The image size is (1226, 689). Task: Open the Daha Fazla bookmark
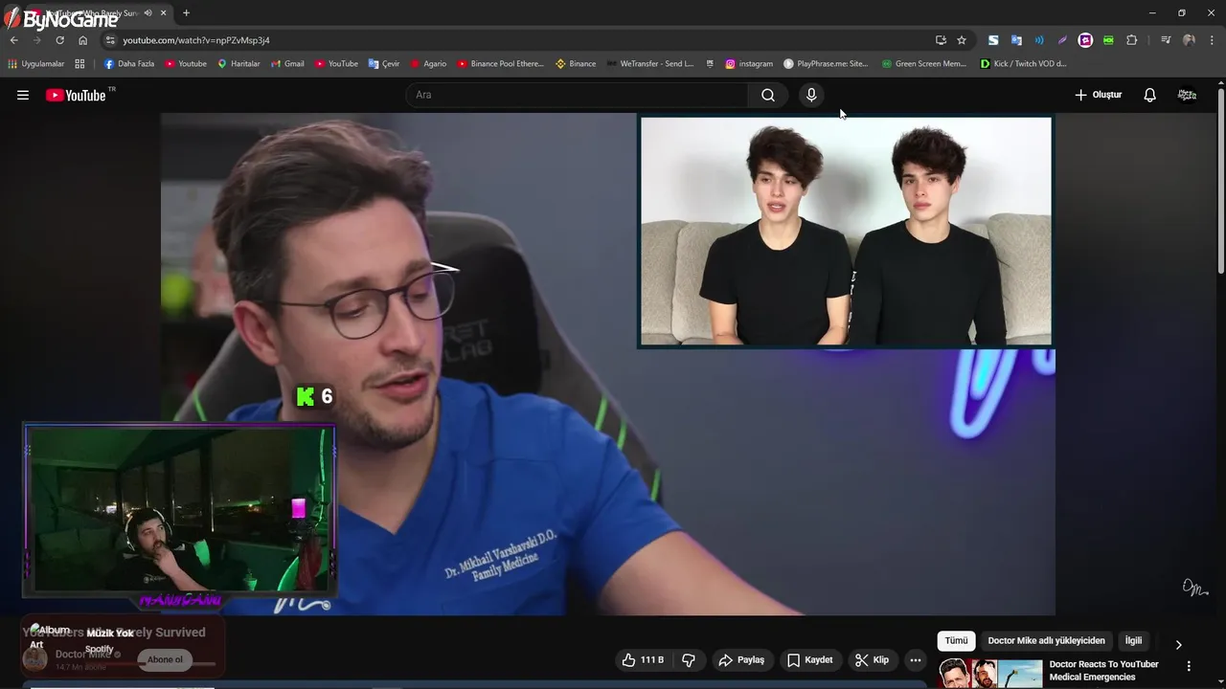point(128,64)
